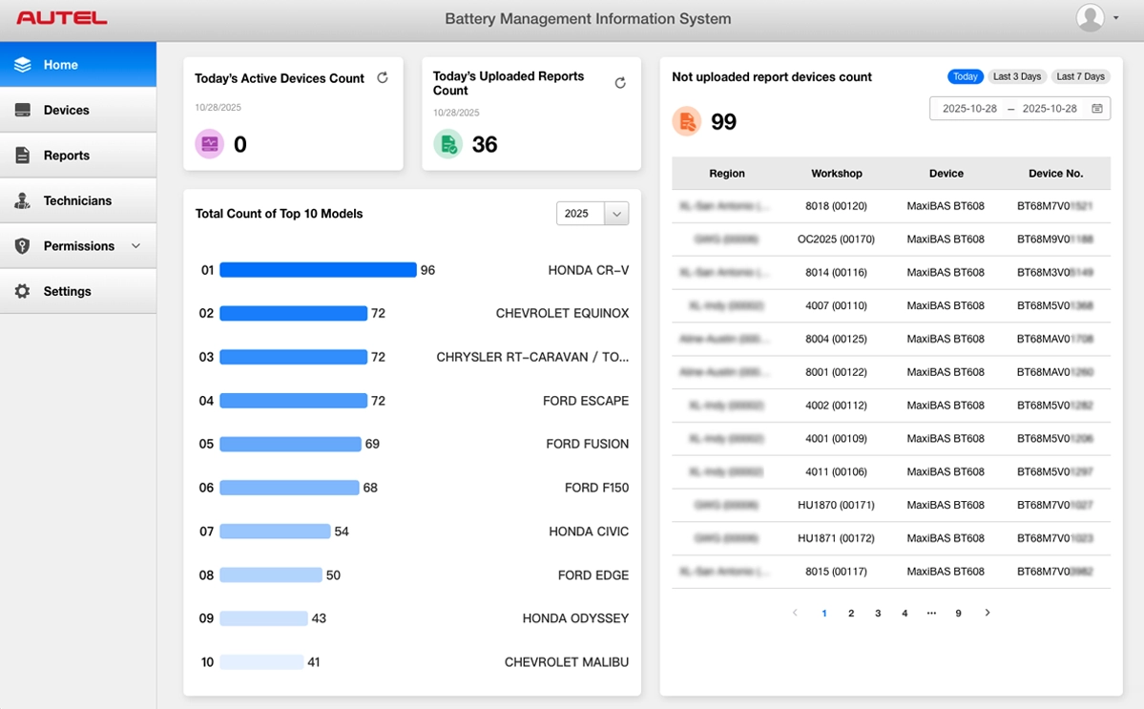Click the user profile avatar
Screen dimensions: 1144x709
(1090, 18)
